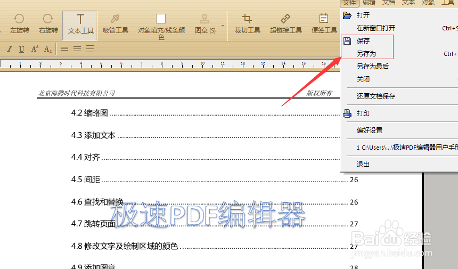
Task: Click the rotate right (右旋转) tool
Action: coord(48,23)
